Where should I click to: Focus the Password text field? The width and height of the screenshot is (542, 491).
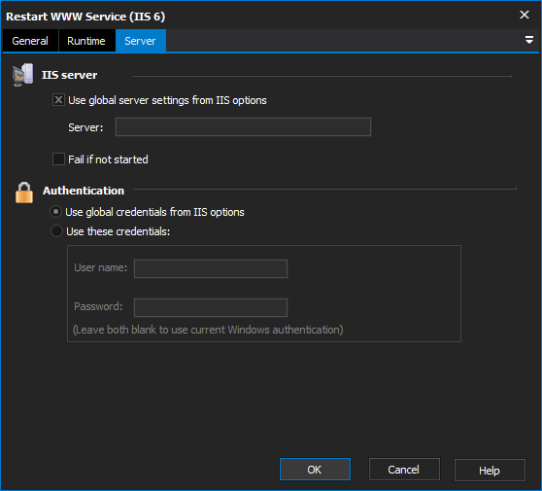click(211, 307)
